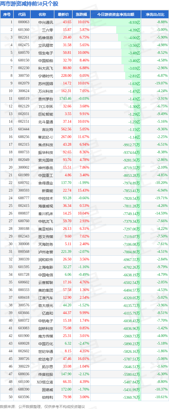Click stock name 美亚柏科
Image resolution: width=169 pixels, height=409 pixels.
tap(46, 229)
